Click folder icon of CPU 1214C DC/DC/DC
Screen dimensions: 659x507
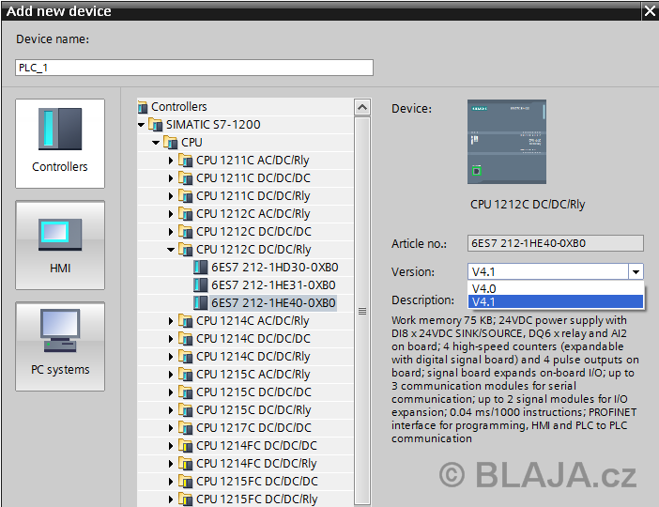coord(185,339)
